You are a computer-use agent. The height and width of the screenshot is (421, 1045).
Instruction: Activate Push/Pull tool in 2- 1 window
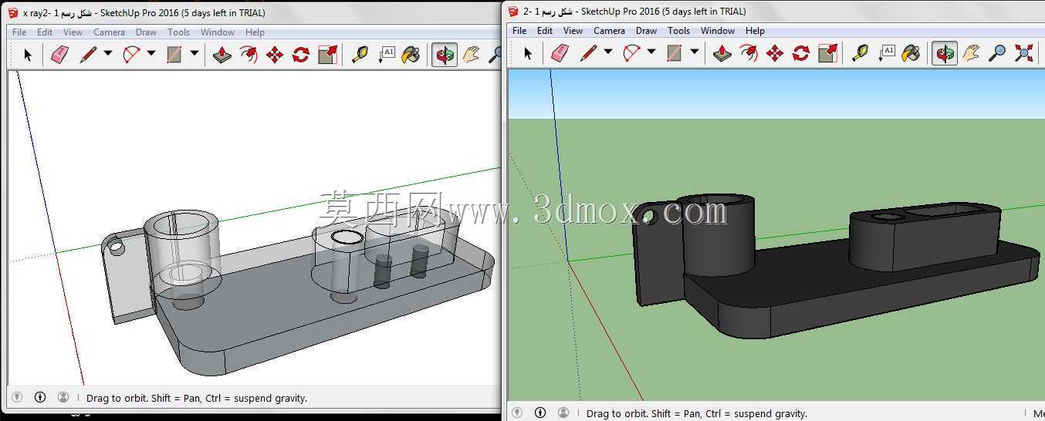point(722,53)
